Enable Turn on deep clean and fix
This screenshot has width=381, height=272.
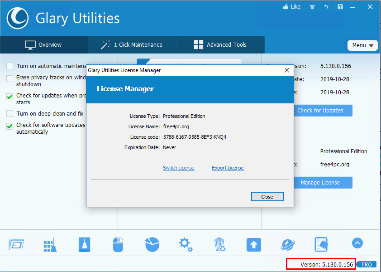point(10,114)
